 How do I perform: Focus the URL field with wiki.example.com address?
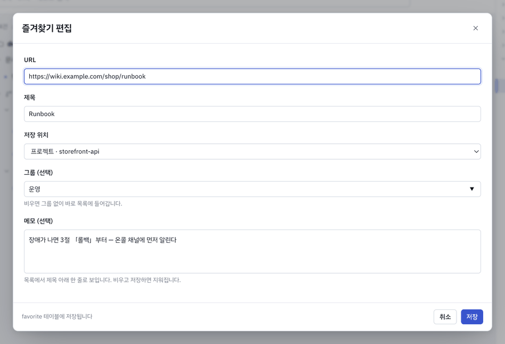[x=252, y=76]
